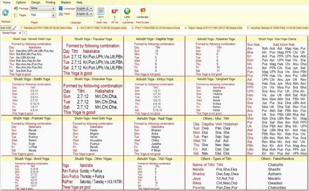
Task: Click Shubh Yoga - Prashast Yoga heading
Action: pos(32,118)
